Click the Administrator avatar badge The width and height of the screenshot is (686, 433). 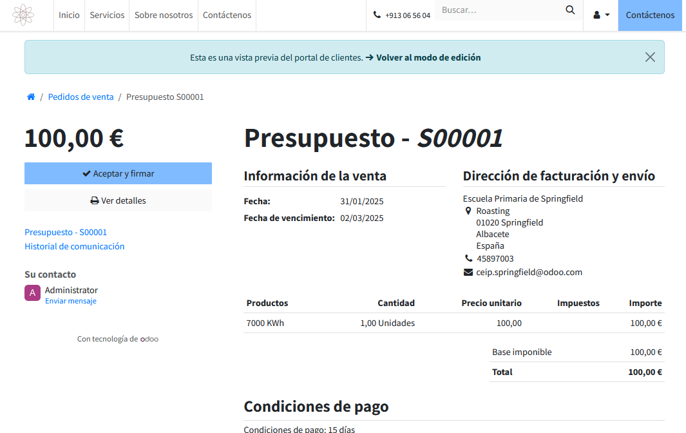click(x=32, y=293)
